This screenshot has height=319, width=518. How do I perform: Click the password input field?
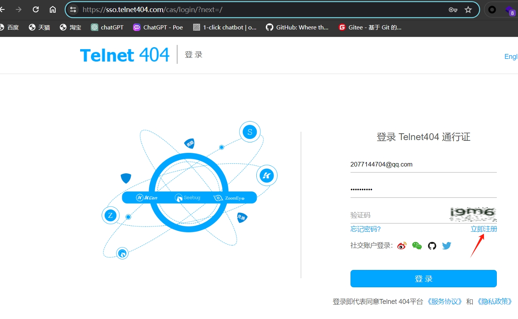[423, 190]
